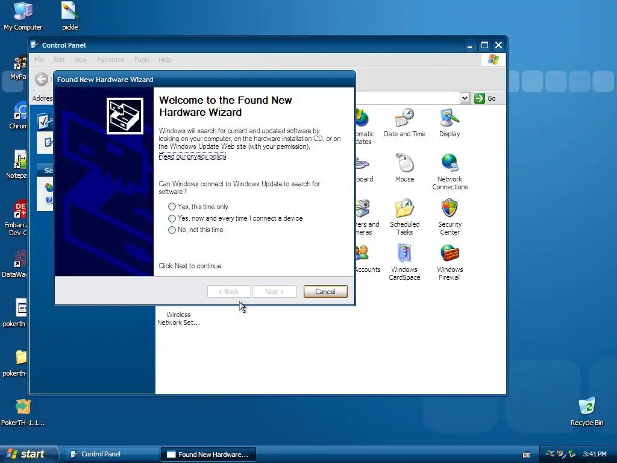Open Scheduled Tasks icon

[404, 217]
